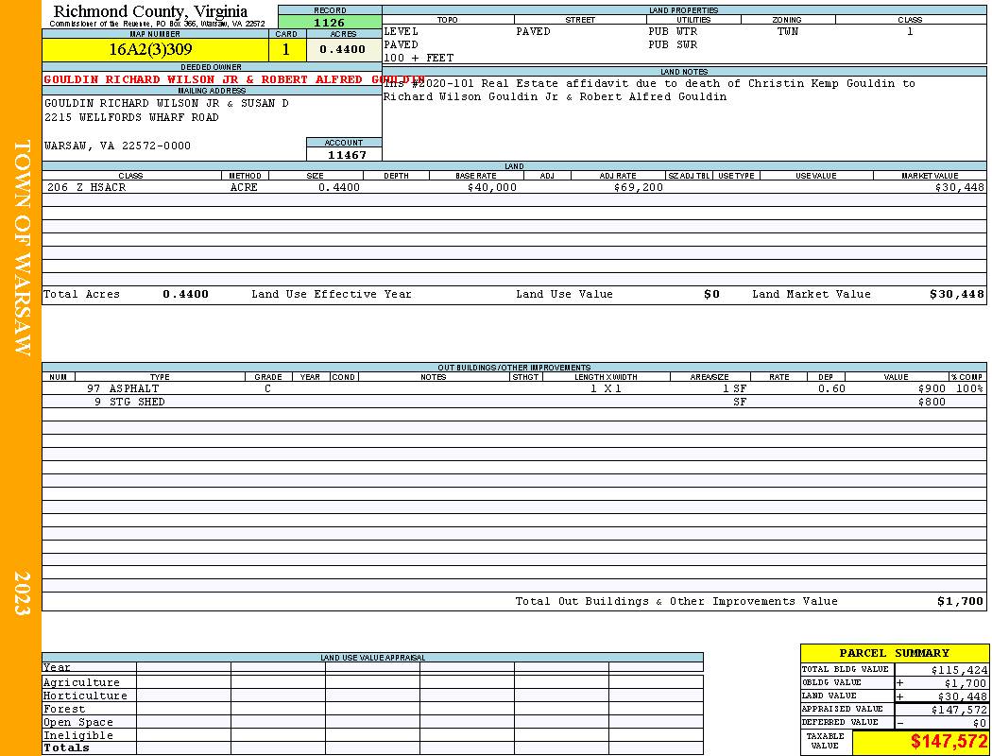Click the land row market value $30,448

pos(960,187)
